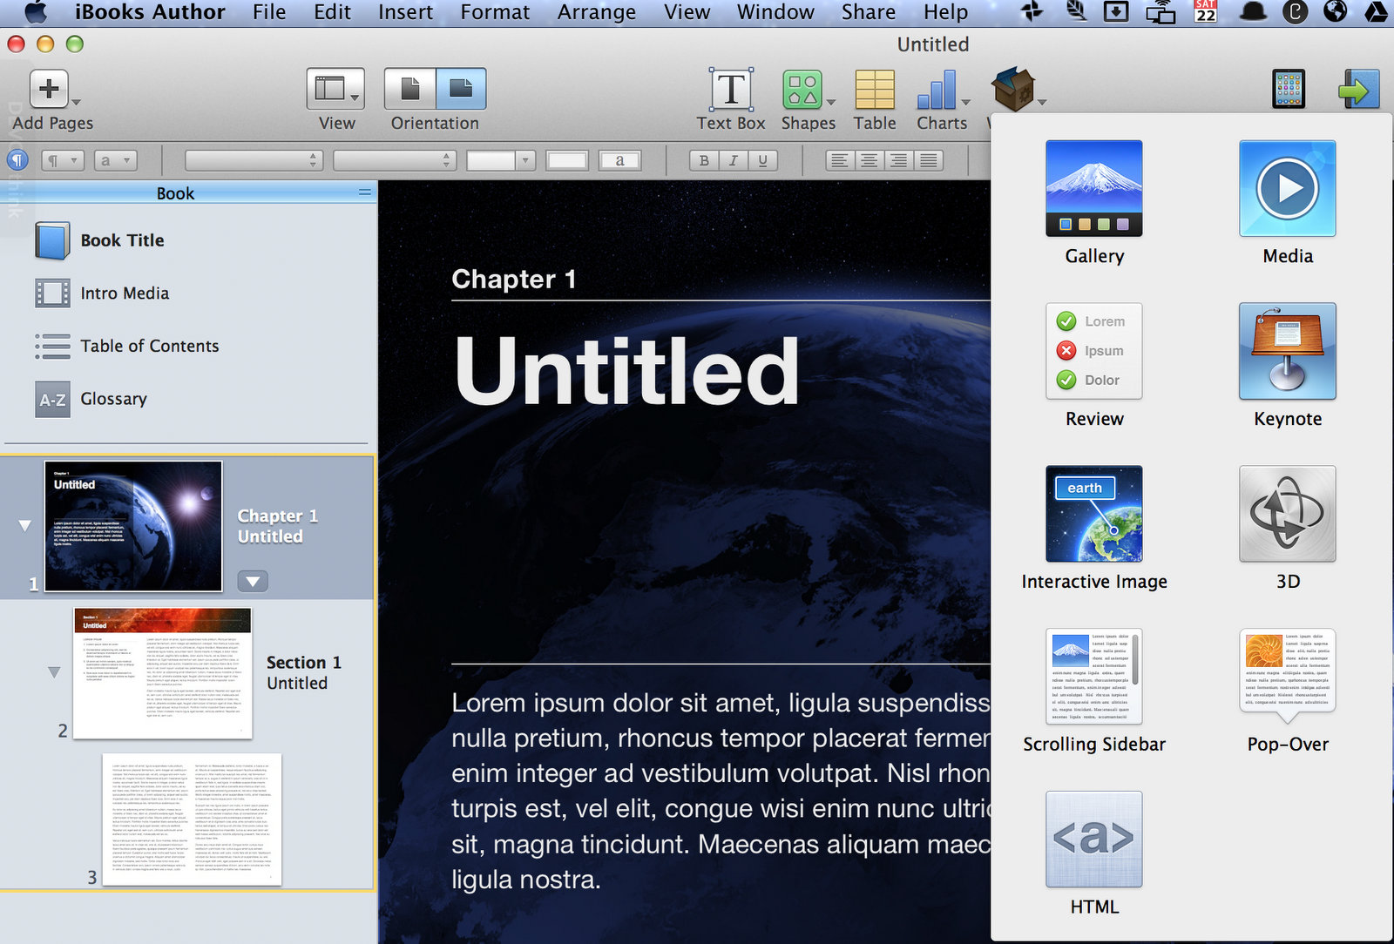Click the Add Pages button

(50, 89)
